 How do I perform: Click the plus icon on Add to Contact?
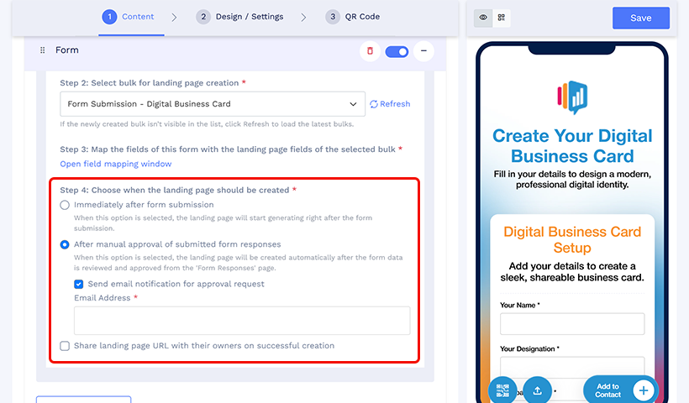(644, 390)
